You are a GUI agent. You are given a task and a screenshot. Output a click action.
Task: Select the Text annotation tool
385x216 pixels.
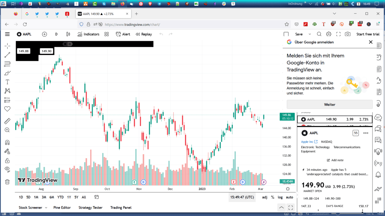pos(7,82)
